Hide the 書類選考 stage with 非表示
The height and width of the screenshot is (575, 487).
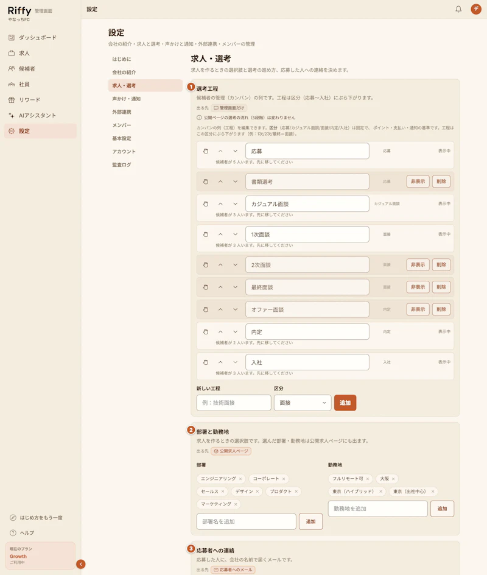point(418,182)
